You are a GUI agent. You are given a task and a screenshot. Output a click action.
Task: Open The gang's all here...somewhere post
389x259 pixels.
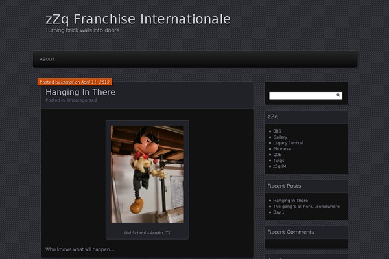(307, 207)
